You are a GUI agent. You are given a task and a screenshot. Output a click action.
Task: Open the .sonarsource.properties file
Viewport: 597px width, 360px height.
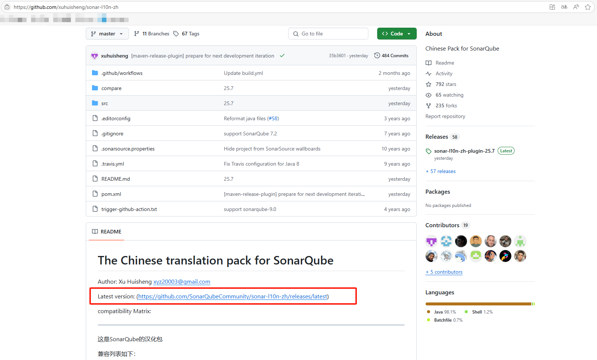click(128, 149)
